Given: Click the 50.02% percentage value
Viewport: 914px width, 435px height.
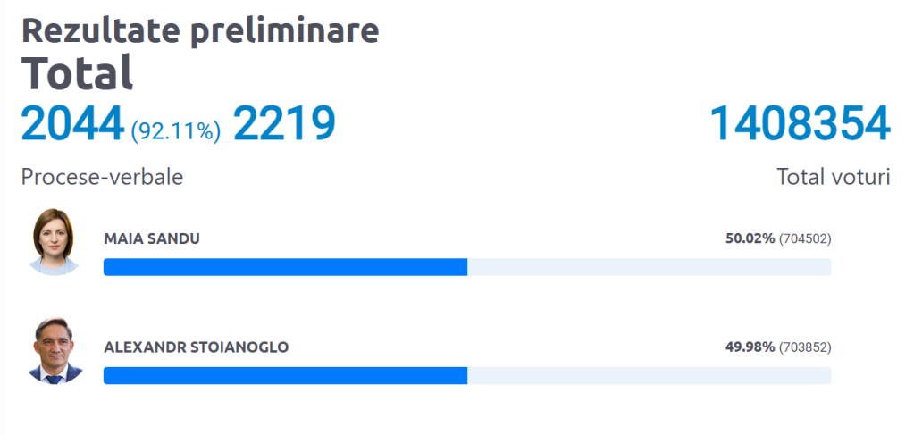Looking at the screenshot, I should click(x=750, y=238).
